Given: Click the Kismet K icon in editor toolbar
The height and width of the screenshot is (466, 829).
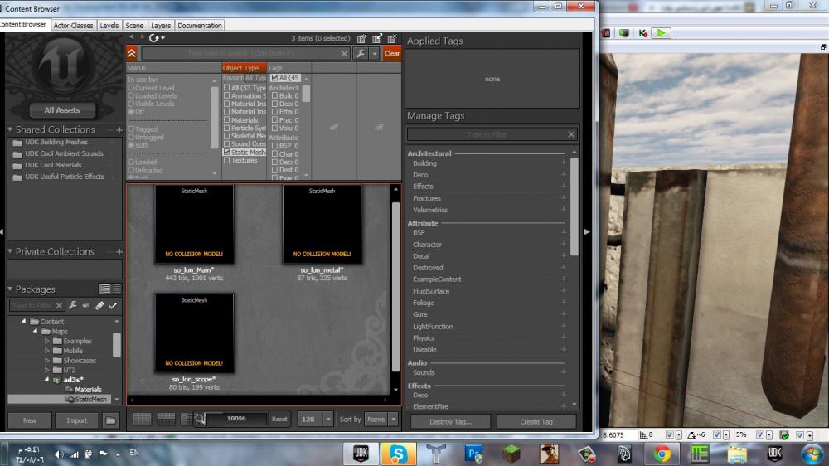Looking at the screenshot, I should coord(643,33).
